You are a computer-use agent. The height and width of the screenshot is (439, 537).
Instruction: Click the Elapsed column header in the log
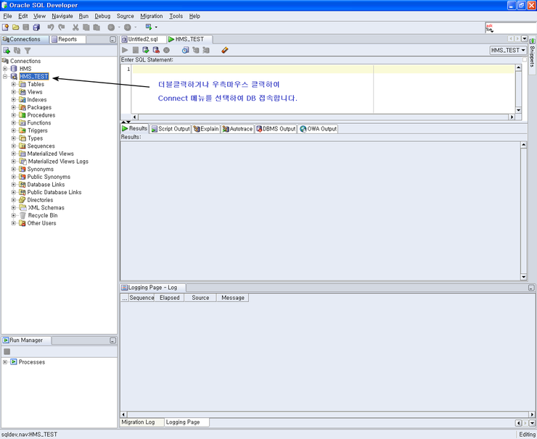tap(169, 298)
